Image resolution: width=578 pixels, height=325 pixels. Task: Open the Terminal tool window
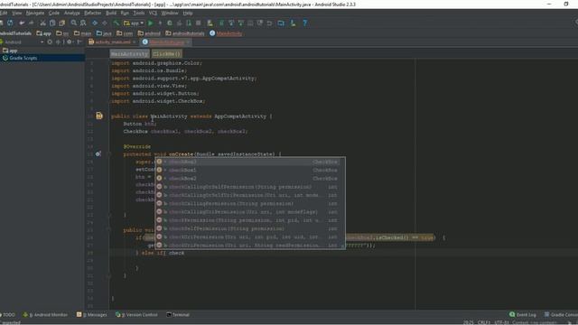178,315
